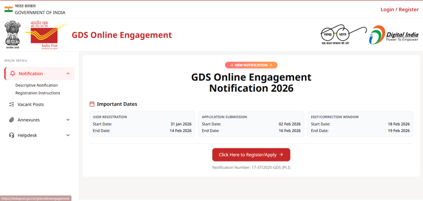The image size is (423, 201).
Task: Click the 18 Feb 2026 start date
Action: 399,124
